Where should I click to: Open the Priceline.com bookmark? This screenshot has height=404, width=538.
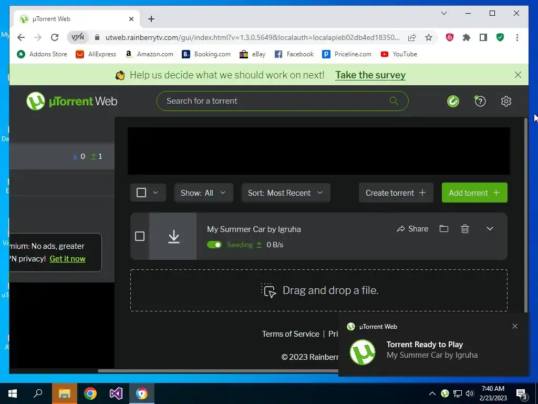(347, 54)
